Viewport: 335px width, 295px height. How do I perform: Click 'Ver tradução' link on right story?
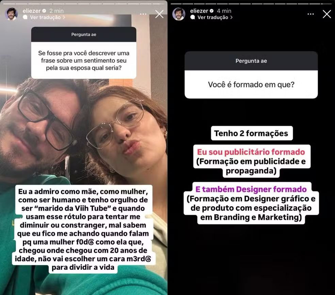point(213,17)
